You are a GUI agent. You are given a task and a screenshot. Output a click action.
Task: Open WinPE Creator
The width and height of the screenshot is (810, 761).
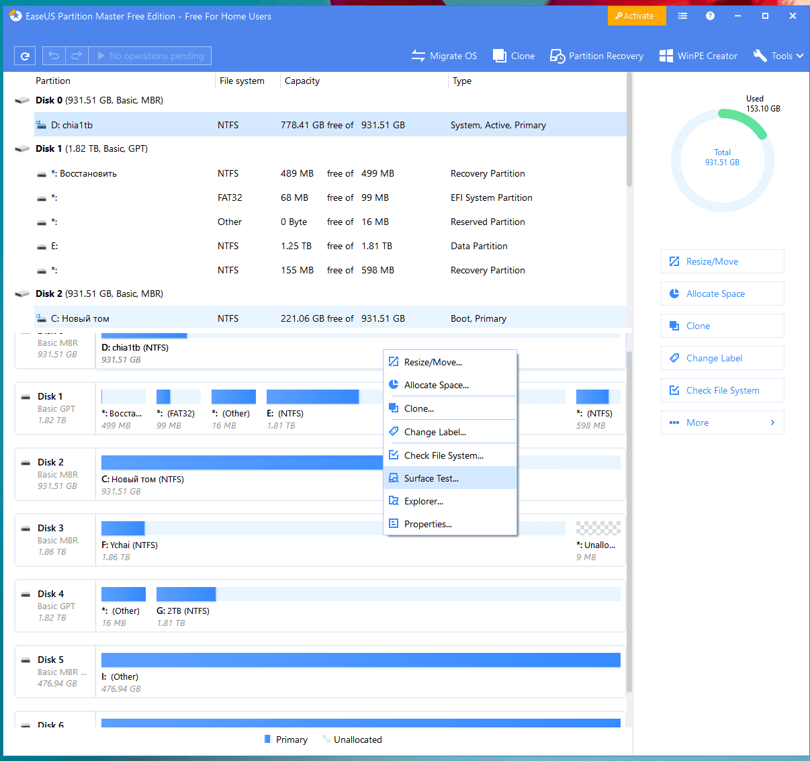699,56
